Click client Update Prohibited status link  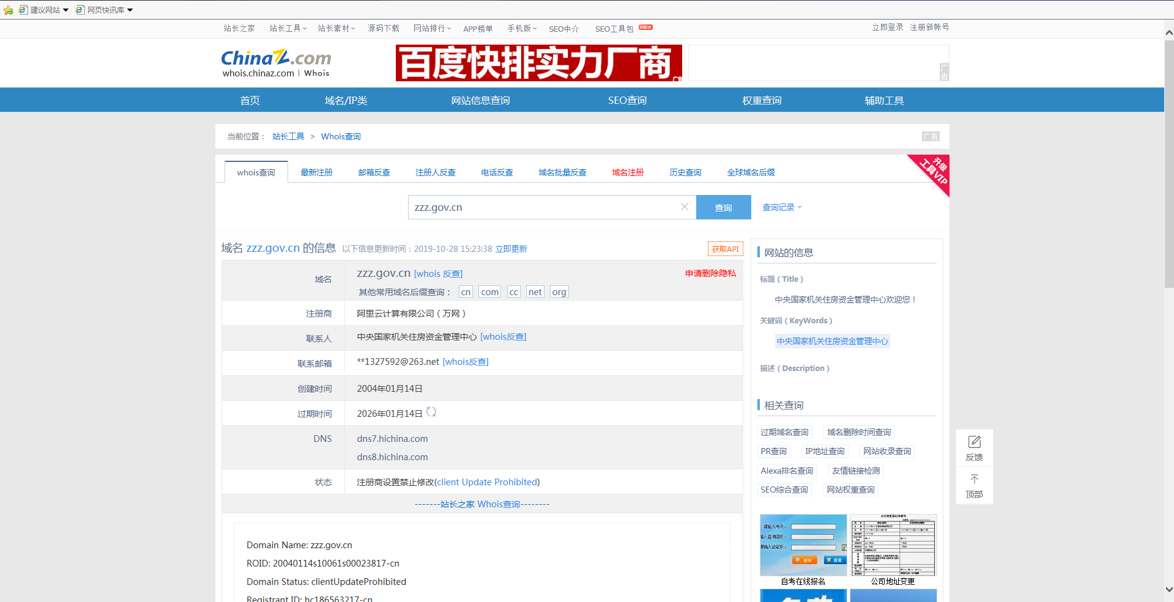pyautogui.click(x=487, y=482)
